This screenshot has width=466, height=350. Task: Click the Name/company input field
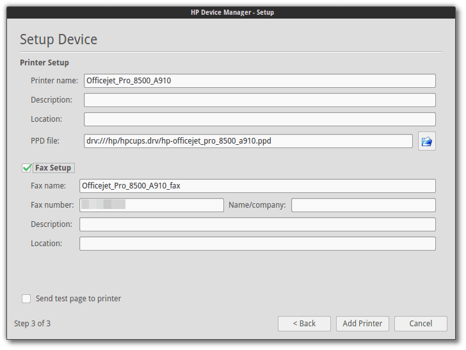tap(364, 205)
